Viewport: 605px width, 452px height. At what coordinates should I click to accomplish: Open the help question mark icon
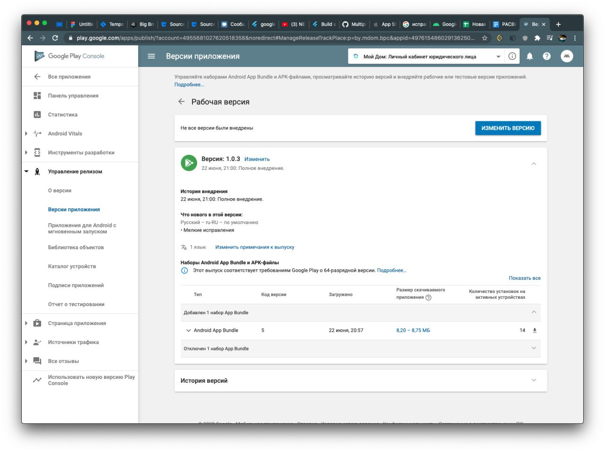547,56
